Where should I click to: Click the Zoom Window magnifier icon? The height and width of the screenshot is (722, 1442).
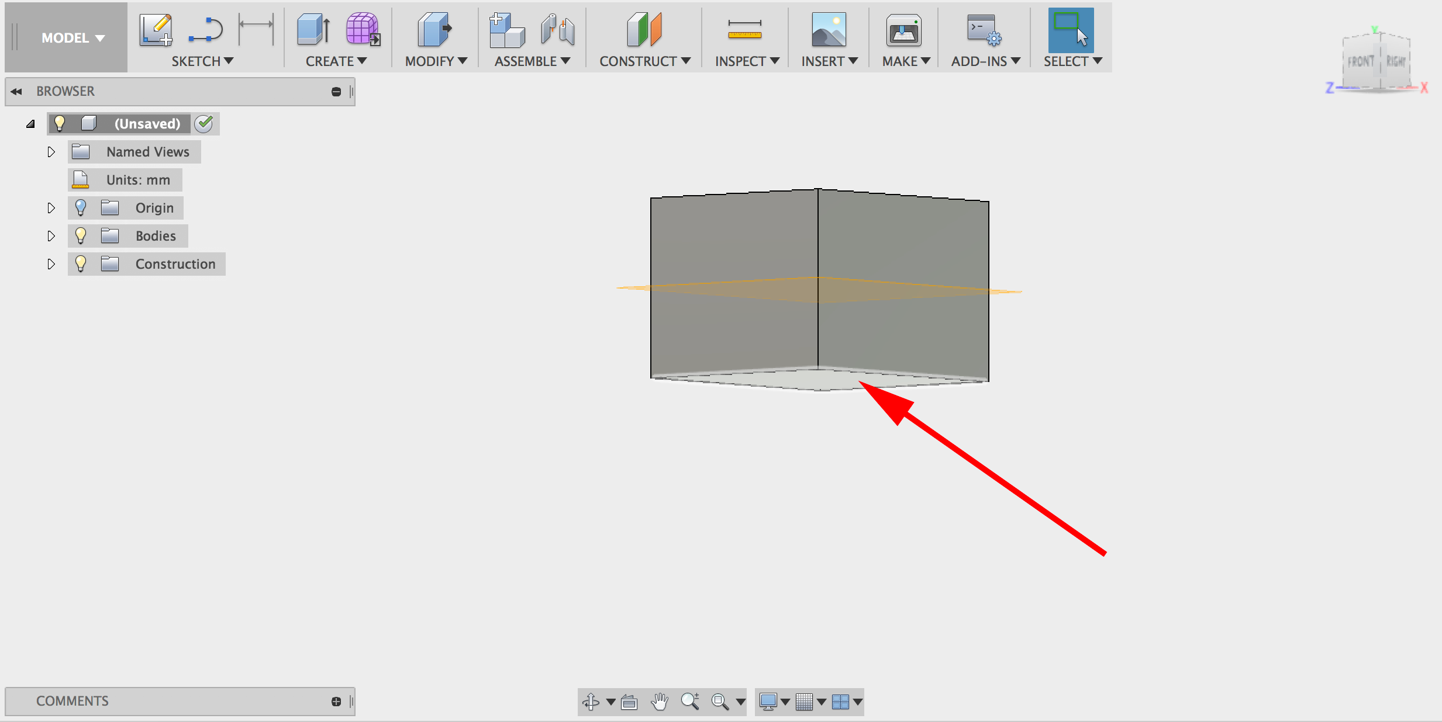[x=720, y=702]
